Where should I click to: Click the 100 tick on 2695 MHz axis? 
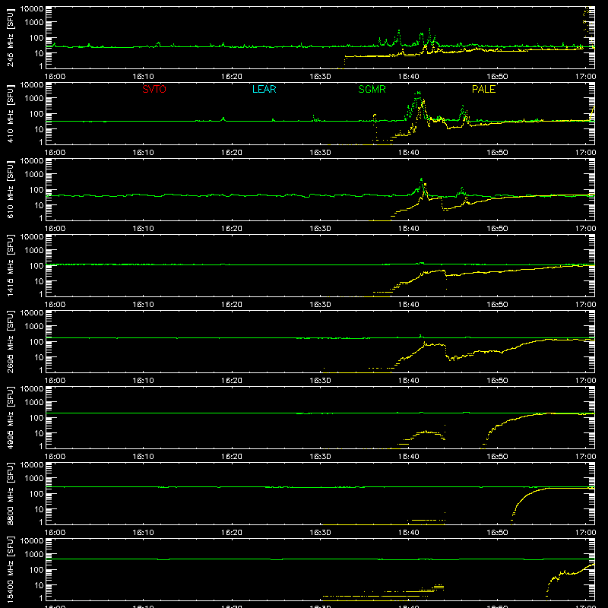[37, 342]
